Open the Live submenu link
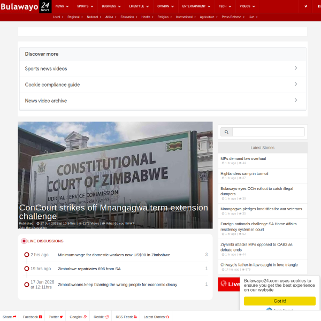 tap(253, 17)
